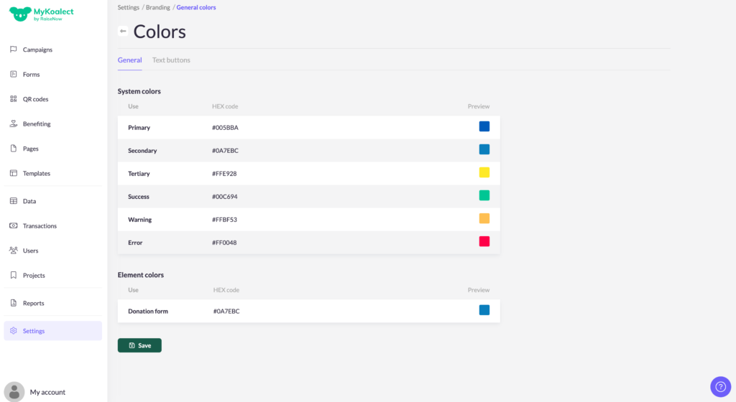736x402 pixels.
Task: Open the Error red color swatch
Action: click(x=484, y=242)
